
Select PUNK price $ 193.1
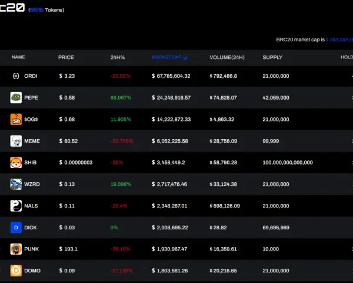68,249
